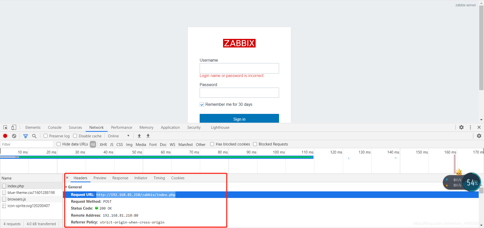Open Network panel settings gear
The image size is (484, 228).
[479, 136]
